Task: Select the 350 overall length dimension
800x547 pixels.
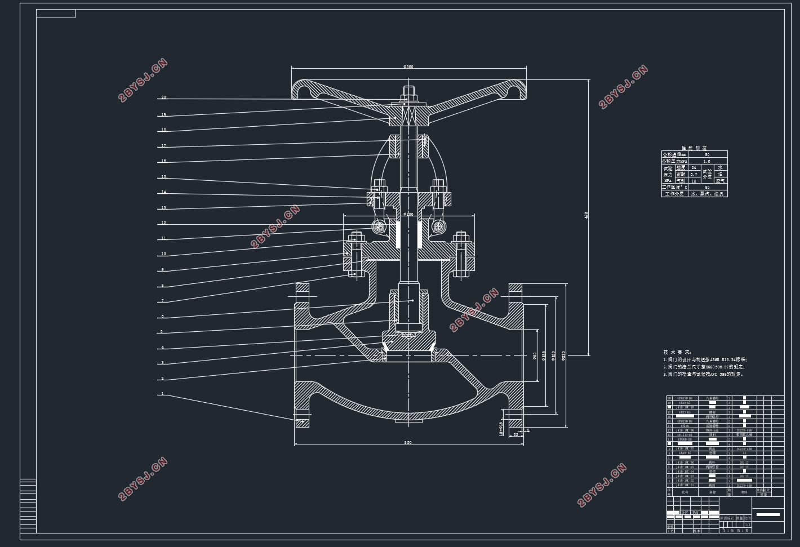Action: click(x=408, y=442)
